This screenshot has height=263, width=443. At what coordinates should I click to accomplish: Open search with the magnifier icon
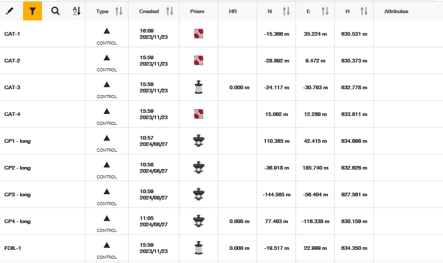[55, 10]
